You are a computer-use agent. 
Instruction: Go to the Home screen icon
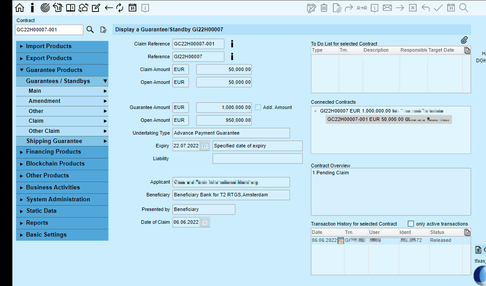point(19,8)
